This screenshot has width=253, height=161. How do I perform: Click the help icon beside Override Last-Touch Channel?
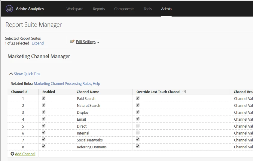184,91
